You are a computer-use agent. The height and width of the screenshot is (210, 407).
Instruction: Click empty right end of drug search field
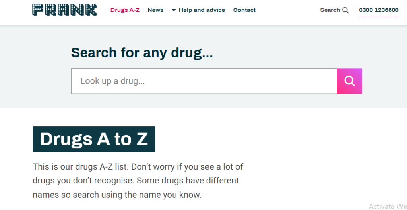tap(312, 81)
